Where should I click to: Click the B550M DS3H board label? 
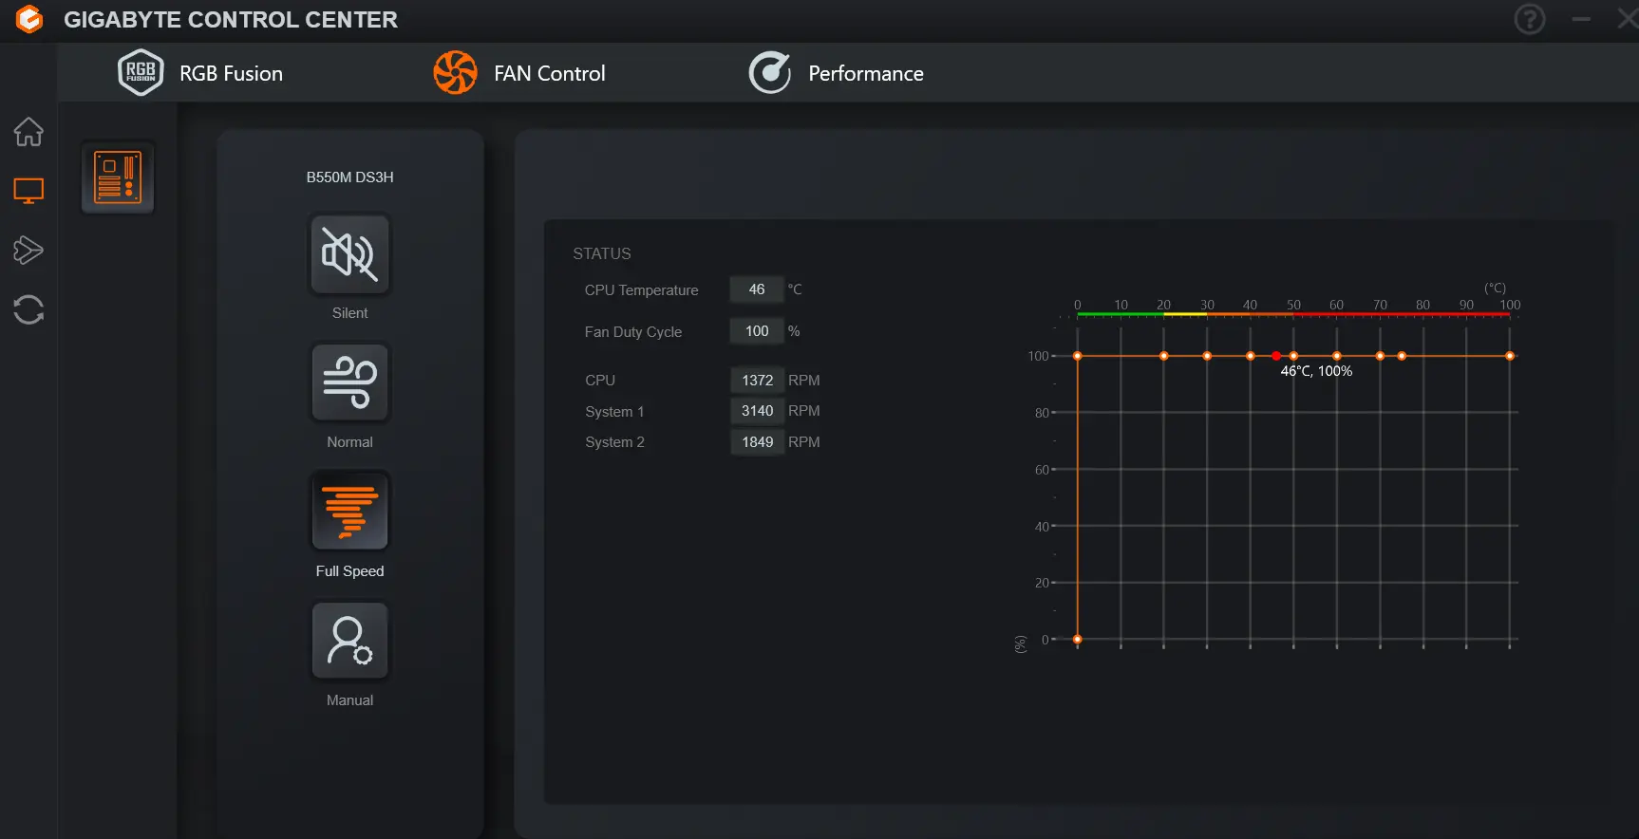(349, 177)
